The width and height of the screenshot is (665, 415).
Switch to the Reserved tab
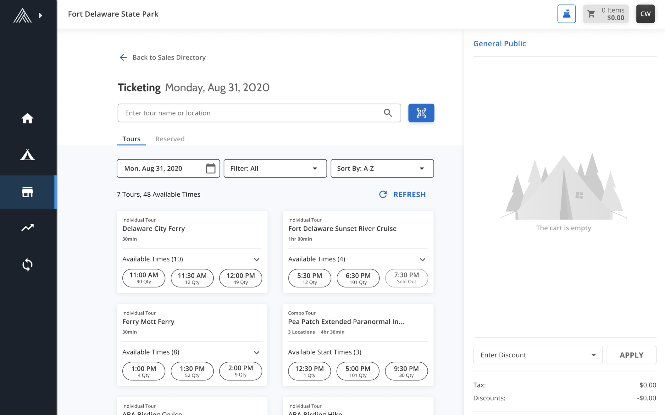(x=170, y=139)
